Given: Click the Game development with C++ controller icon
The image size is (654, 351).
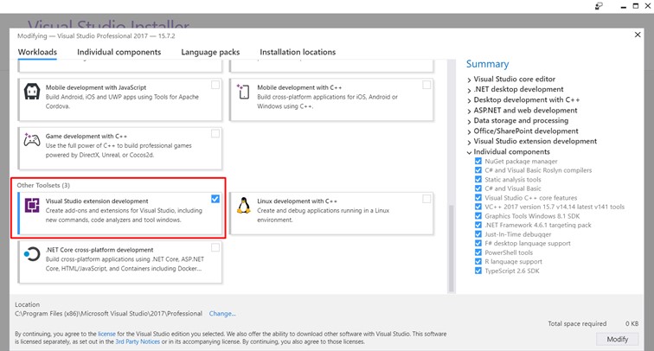Looking at the screenshot, I should (x=32, y=140).
